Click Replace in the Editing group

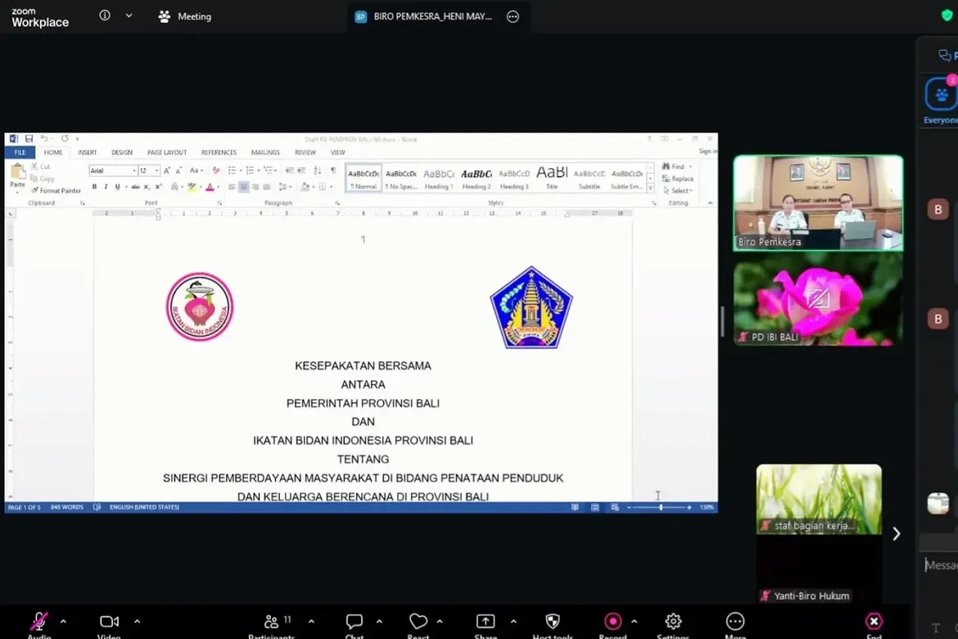pos(678,179)
